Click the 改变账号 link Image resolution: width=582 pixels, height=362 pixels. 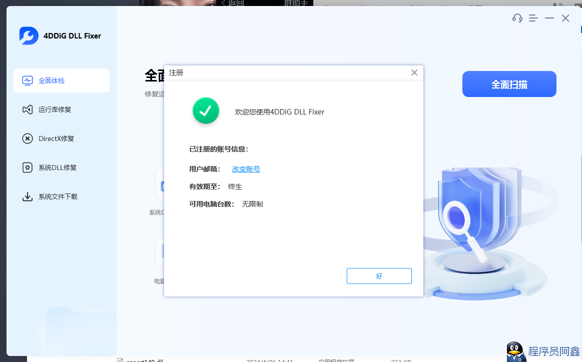pyautogui.click(x=246, y=169)
